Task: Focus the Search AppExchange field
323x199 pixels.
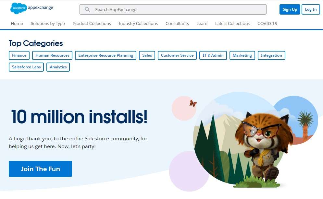Action: pyautogui.click(x=173, y=9)
